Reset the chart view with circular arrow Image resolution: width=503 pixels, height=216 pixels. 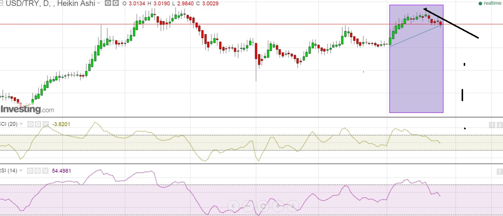click(x=263, y=206)
